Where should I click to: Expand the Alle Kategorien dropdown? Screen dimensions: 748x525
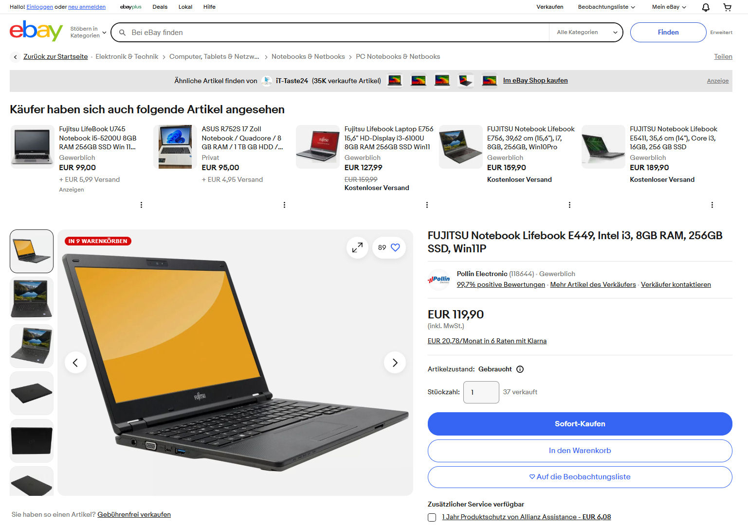click(x=586, y=32)
